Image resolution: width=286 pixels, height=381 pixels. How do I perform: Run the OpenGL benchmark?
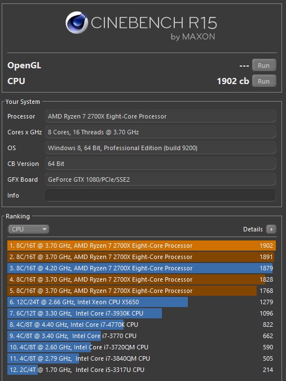(x=264, y=65)
